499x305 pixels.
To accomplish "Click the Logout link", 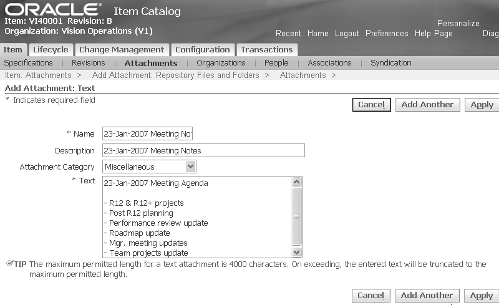I will (x=347, y=34).
